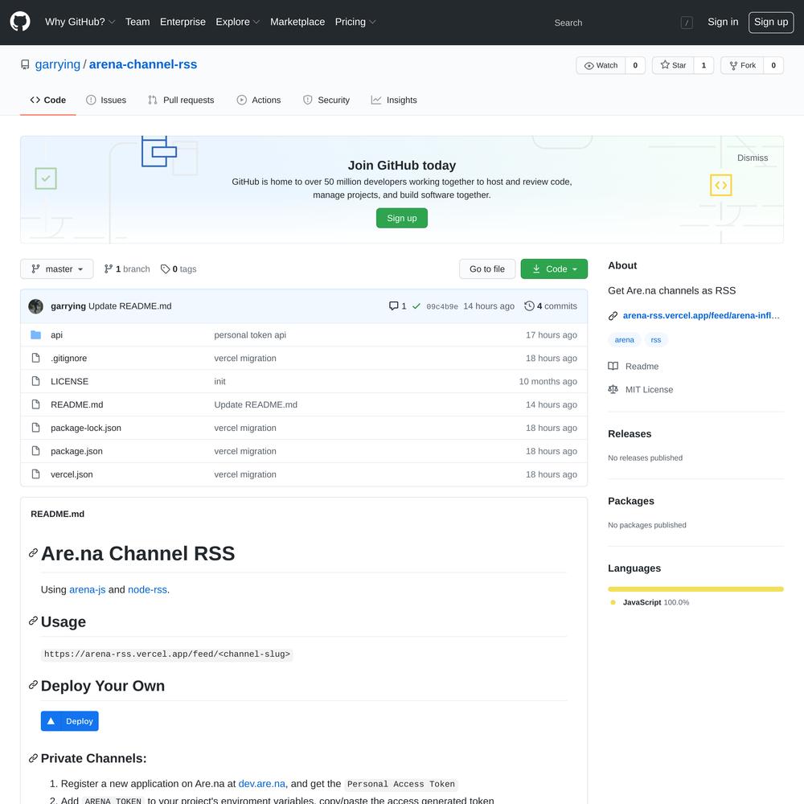Image resolution: width=804 pixels, height=804 pixels.
Task: Click the slash shortcut icon in search
Action: coord(687,23)
